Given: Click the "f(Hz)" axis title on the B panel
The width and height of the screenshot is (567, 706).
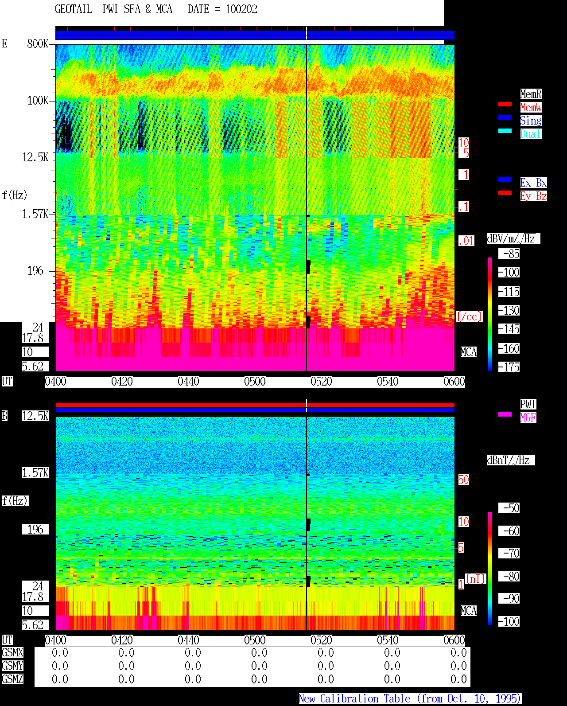Looking at the screenshot, I should point(15,501).
